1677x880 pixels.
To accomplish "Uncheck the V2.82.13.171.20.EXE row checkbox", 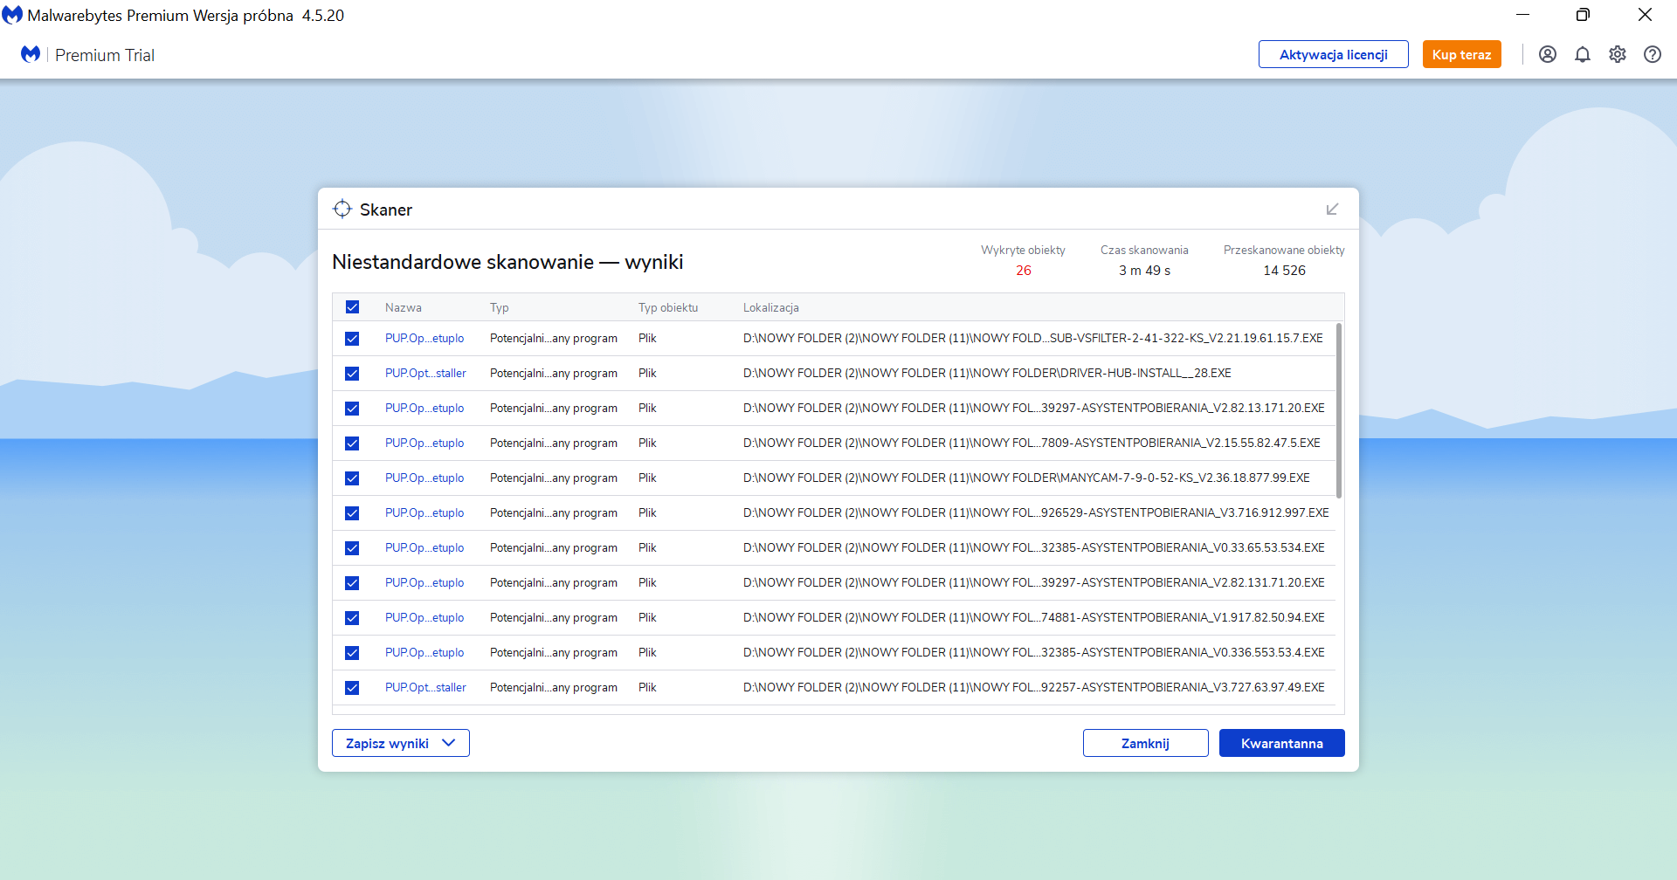I will pos(352,409).
